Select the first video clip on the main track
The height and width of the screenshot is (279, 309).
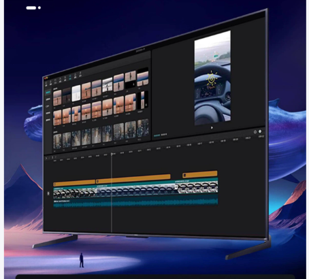point(74,193)
